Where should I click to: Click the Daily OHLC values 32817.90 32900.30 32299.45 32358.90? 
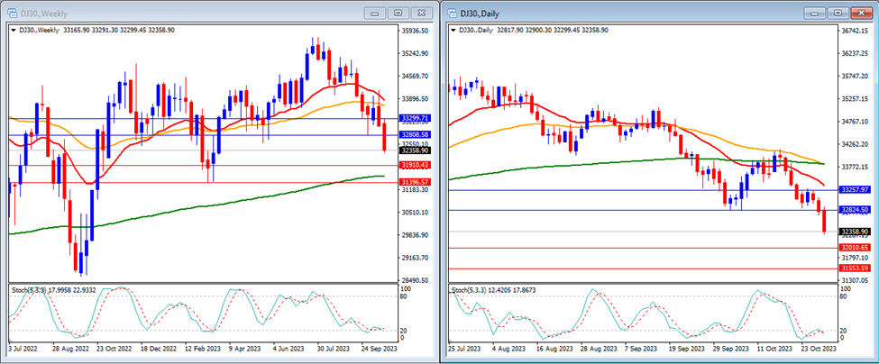click(552, 31)
